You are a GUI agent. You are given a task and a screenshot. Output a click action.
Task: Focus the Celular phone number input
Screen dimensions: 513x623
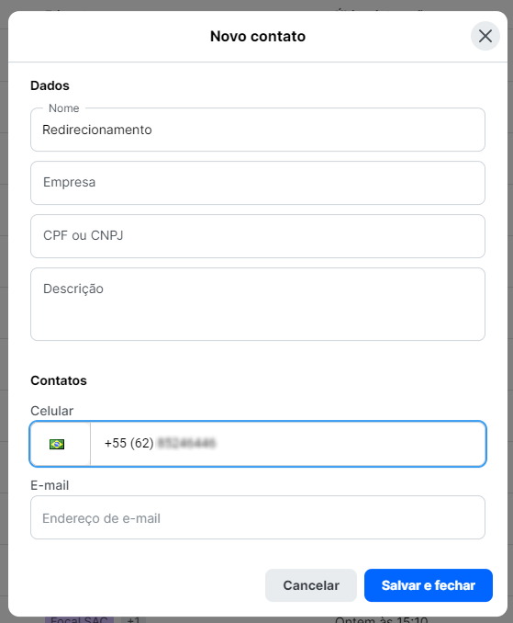pos(287,444)
